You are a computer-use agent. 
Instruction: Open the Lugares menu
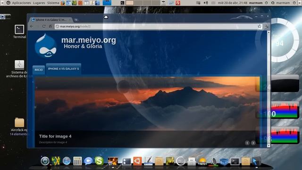click(x=39, y=3)
